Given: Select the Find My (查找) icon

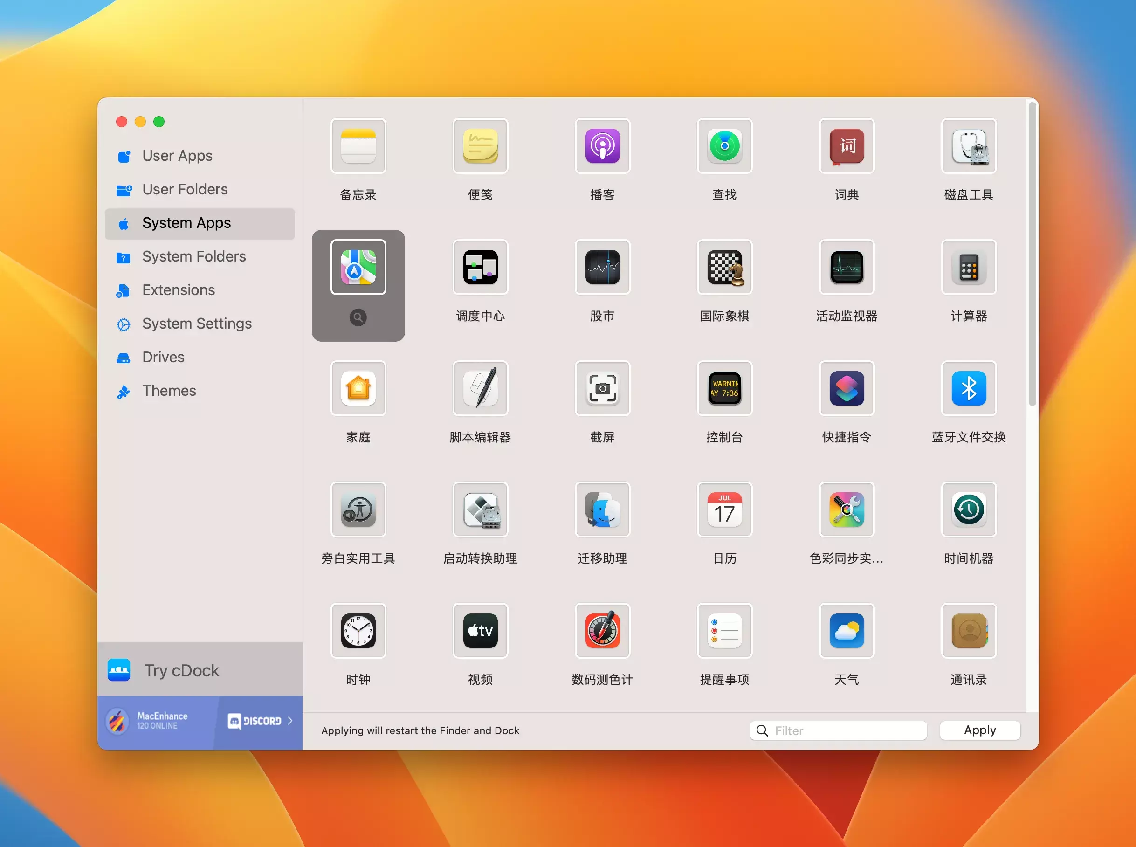Looking at the screenshot, I should coord(724,146).
